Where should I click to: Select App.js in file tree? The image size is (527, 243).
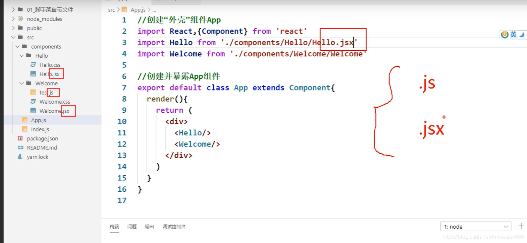[39, 120]
